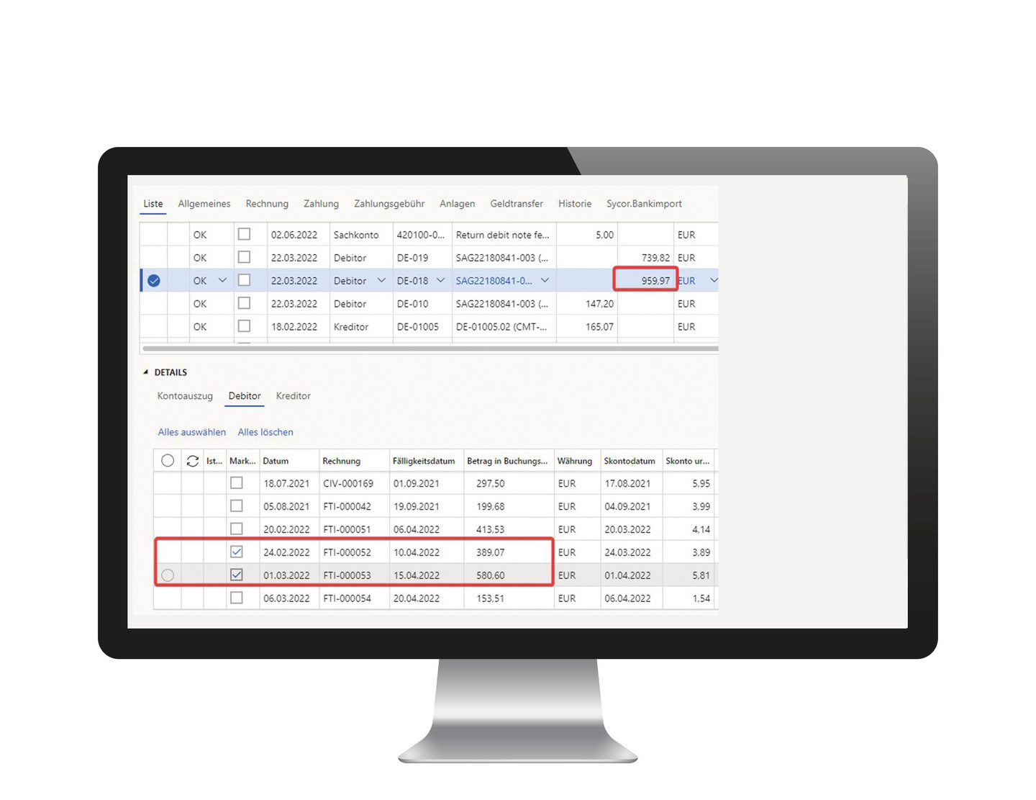Click the refresh icon in details grid header

[192, 461]
